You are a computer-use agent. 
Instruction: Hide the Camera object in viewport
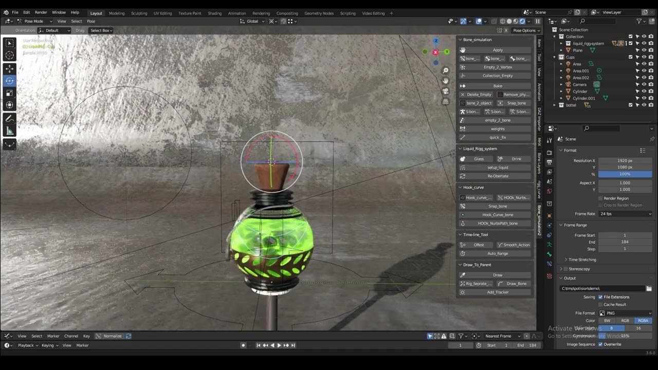point(644,84)
